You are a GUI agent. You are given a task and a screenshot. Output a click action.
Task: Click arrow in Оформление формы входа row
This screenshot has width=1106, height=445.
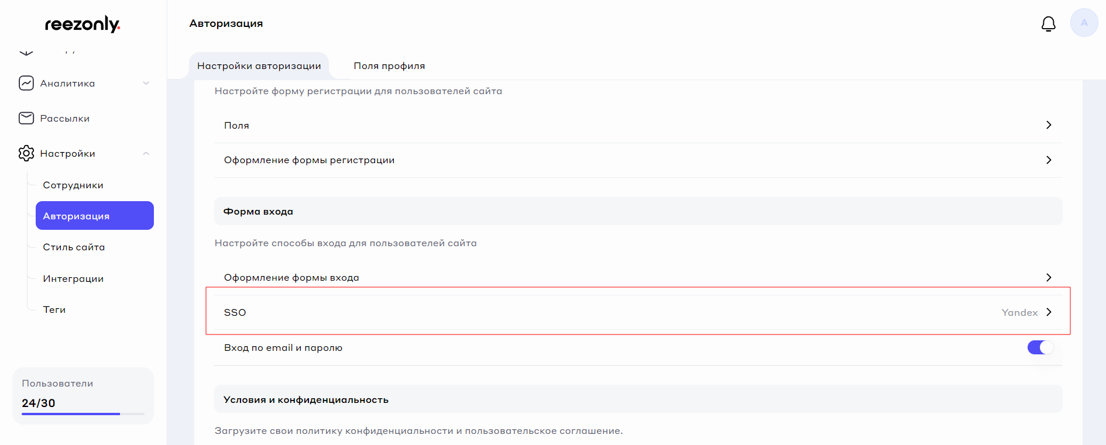click(x=1049, y=277)
